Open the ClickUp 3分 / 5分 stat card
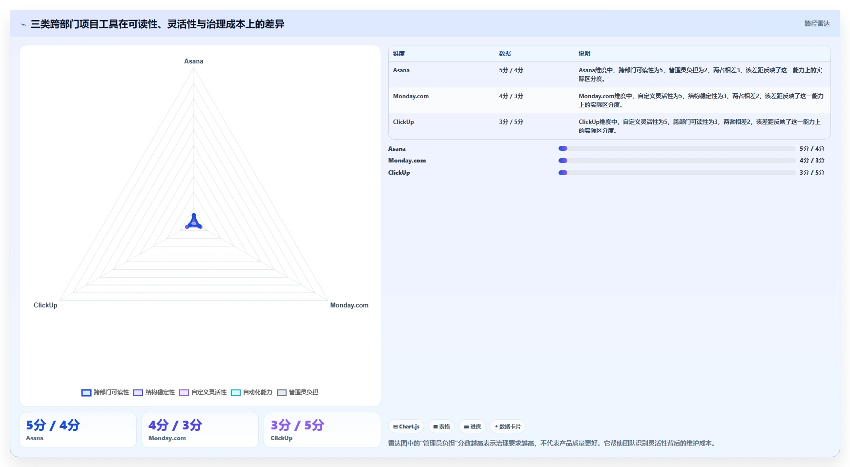Image resolution: width=850 pixels, height=467 pixels. [x=322, y=430]
